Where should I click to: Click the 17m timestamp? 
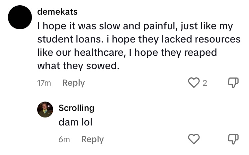pyautogui.click(x=44, y=83)
